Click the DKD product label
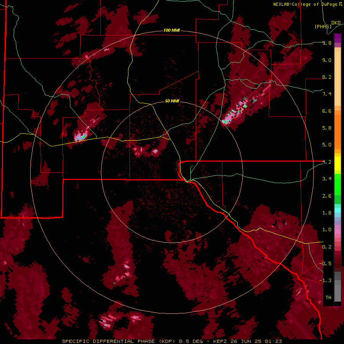This screenshot has width=344, height=344. pyautogui.click(x=336, y=23)
